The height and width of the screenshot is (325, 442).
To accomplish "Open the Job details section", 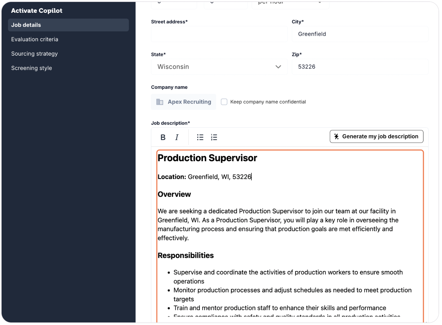I will point(68,25).
